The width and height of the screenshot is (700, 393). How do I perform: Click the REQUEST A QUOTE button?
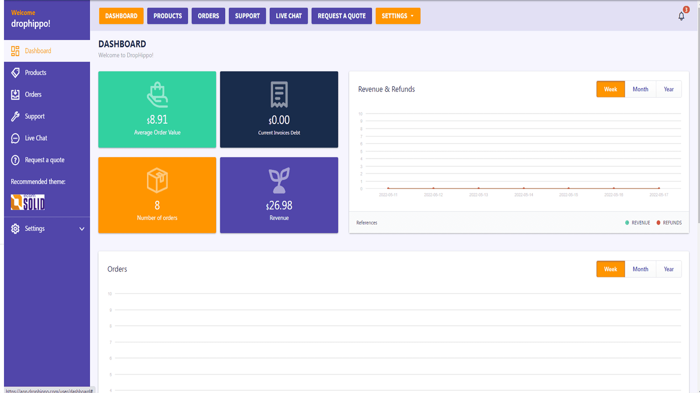(x=341, y=16)
